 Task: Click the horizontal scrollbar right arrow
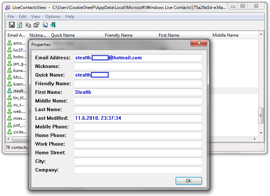pos(256,139)
